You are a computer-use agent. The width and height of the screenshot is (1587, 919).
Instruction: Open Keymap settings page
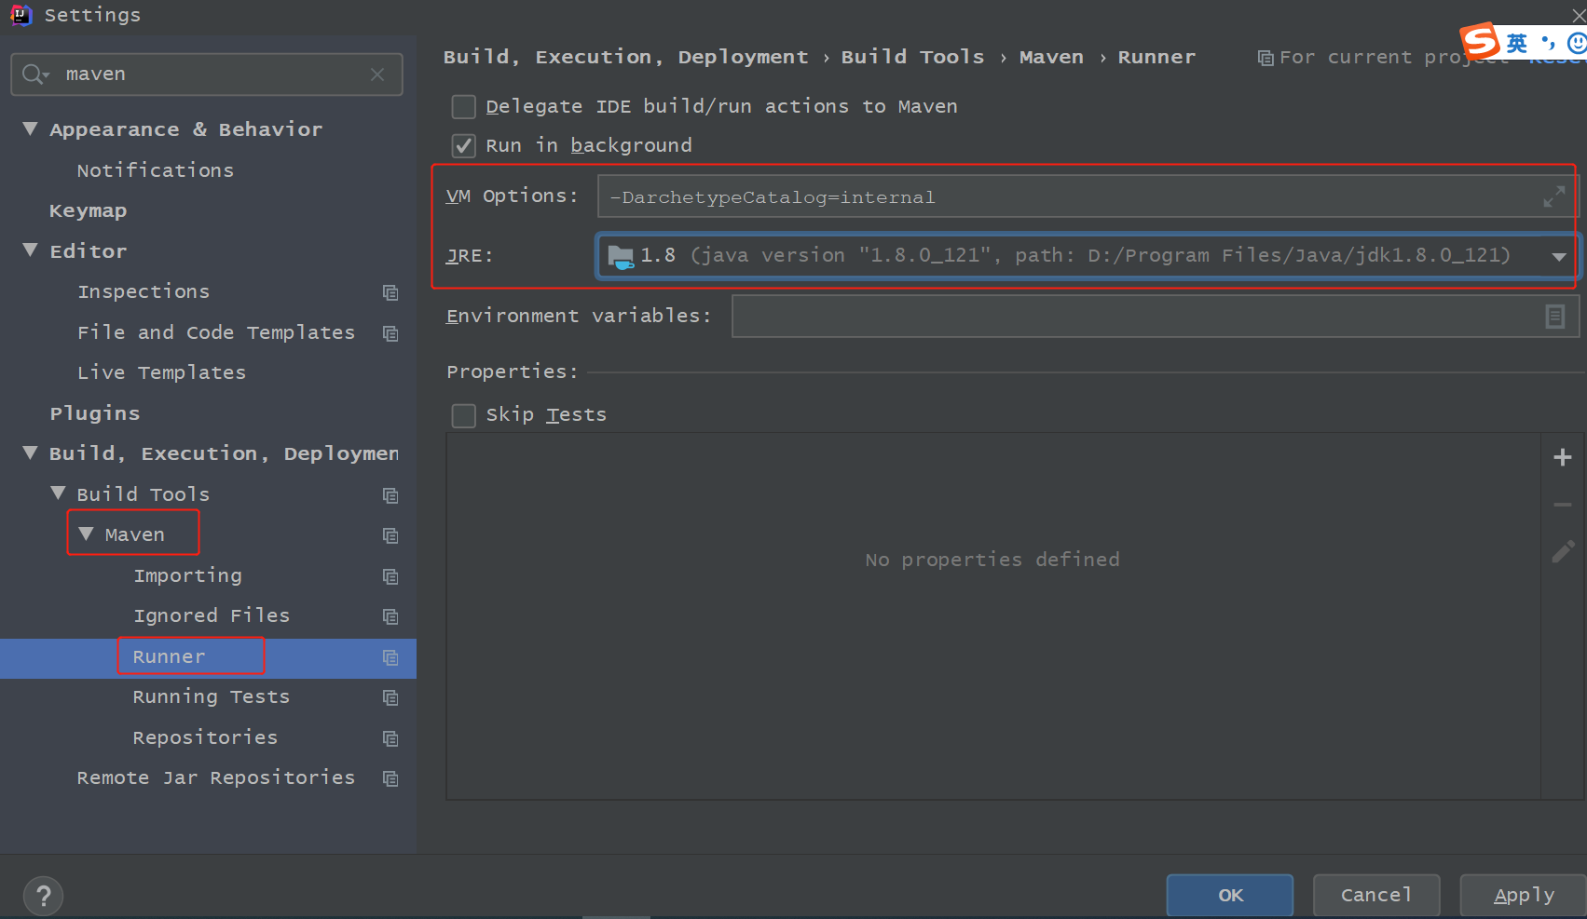point(88,211)
